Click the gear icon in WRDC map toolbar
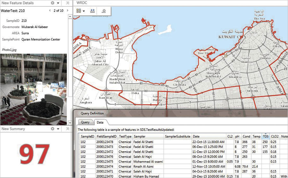Image resolution: width=288 pixels, height=178 pixels. [104, 11]
